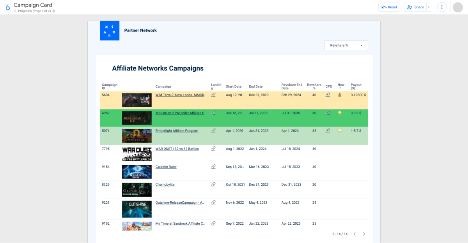The width and height of the screenshot is (468, 243).
Task: Open CPS link icon for Monstrum 2 row
Action: (328, 113)
